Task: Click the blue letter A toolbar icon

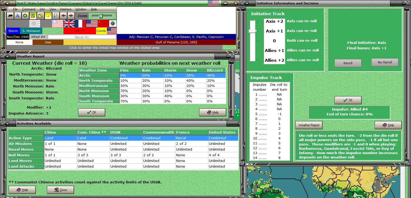Action: (x=18, y=16)
